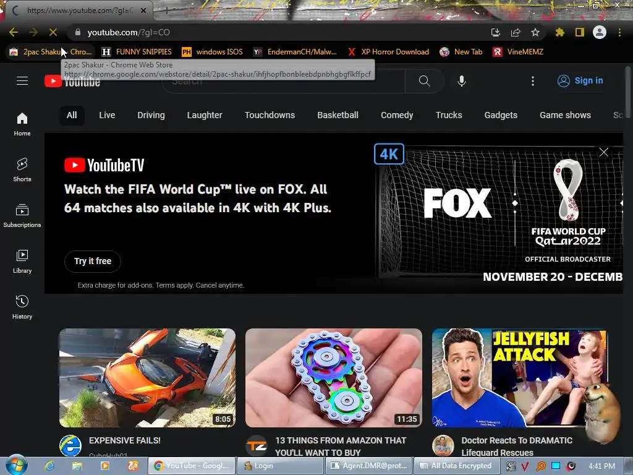Close the YouTube TV ad banner
The image size is (633, 475).
604,152
